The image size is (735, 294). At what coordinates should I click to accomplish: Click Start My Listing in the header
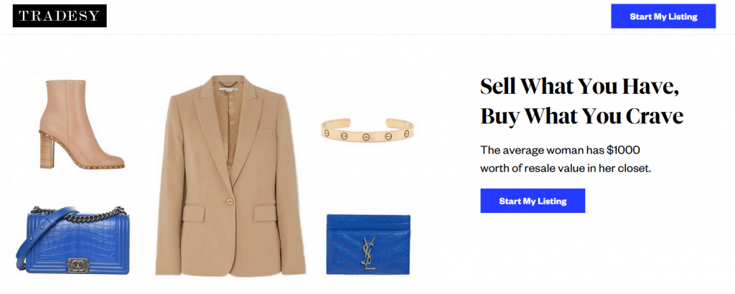pos(663,16)
